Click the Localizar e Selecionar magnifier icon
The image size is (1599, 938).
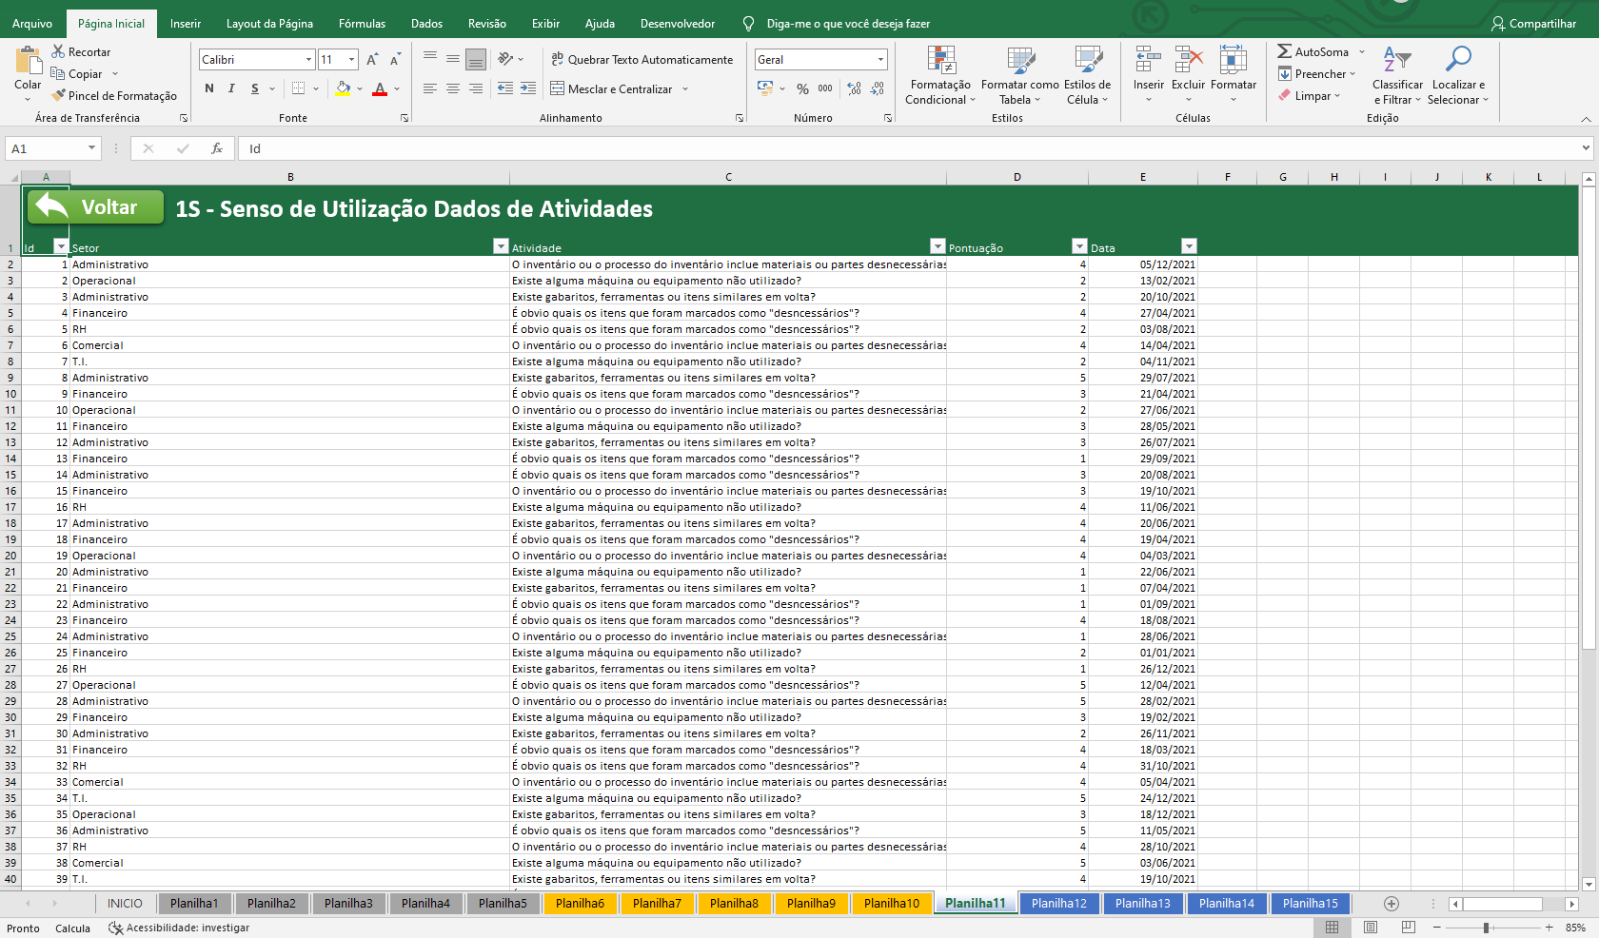click(1457, 61)
